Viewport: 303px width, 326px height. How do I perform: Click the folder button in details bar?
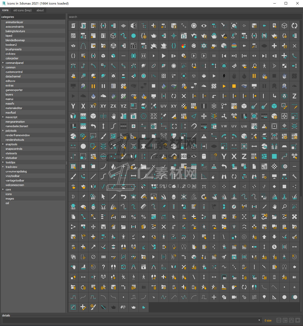[x=285, y=320]
